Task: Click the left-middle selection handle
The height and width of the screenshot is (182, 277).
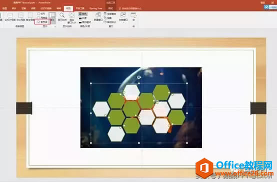Action: coord(91,113)
